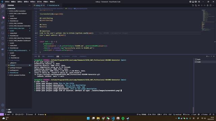Toggle the primary side bar layout icon

190,2
